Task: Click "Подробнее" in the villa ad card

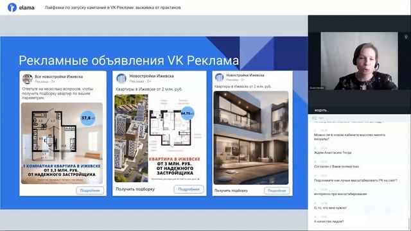Action: click(277, 191)
